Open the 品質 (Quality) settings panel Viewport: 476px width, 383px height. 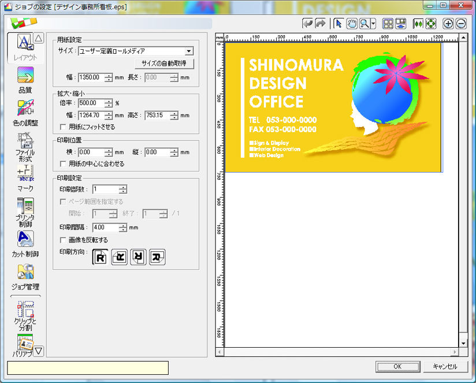pos(25,79)
